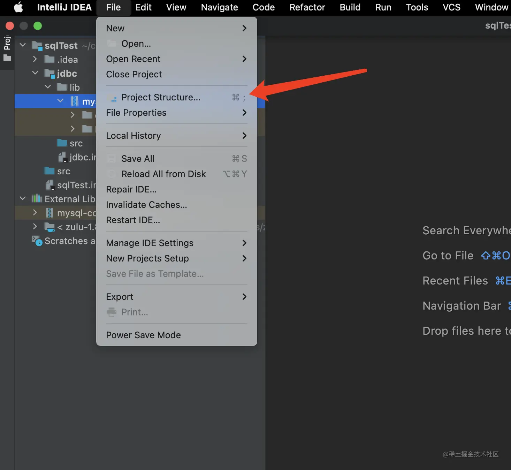Screen dimensions: 511x470
Task: Choose Save All
Action: tap(176, 159)
